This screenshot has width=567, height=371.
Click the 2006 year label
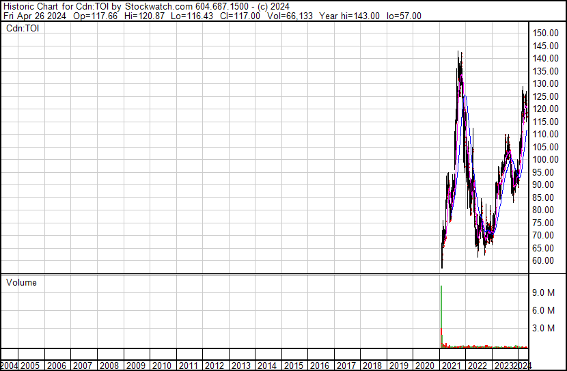coord(57,366)
